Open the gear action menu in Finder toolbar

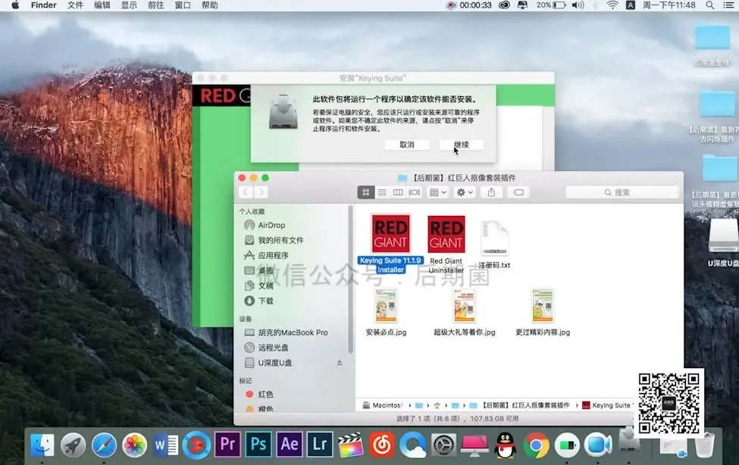[464, 192]
